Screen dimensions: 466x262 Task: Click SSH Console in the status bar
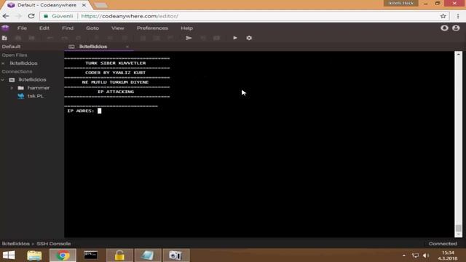[53, 244]
